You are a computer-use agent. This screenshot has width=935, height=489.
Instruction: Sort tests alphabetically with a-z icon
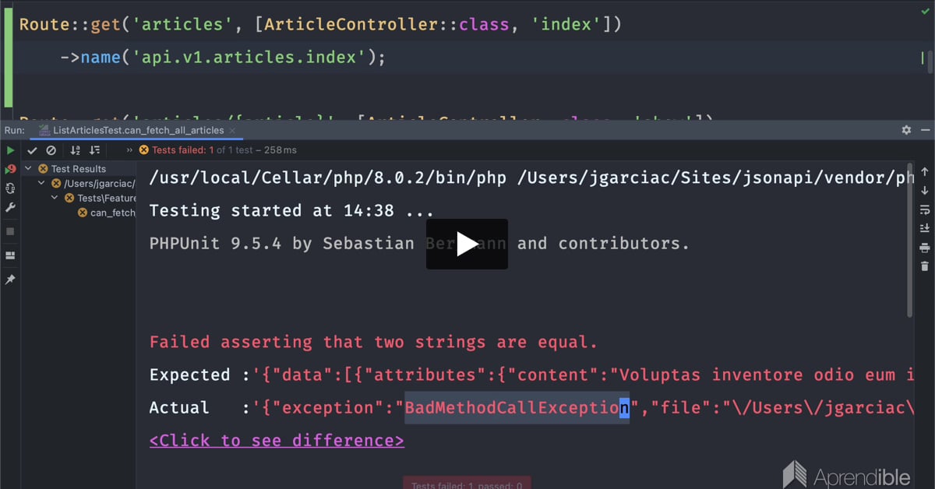point(76,150)
